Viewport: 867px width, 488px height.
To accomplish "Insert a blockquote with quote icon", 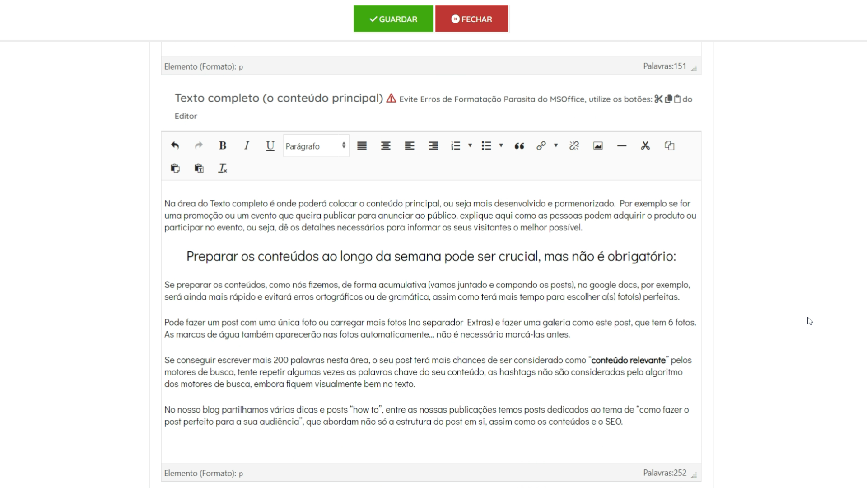I will 519,145.
